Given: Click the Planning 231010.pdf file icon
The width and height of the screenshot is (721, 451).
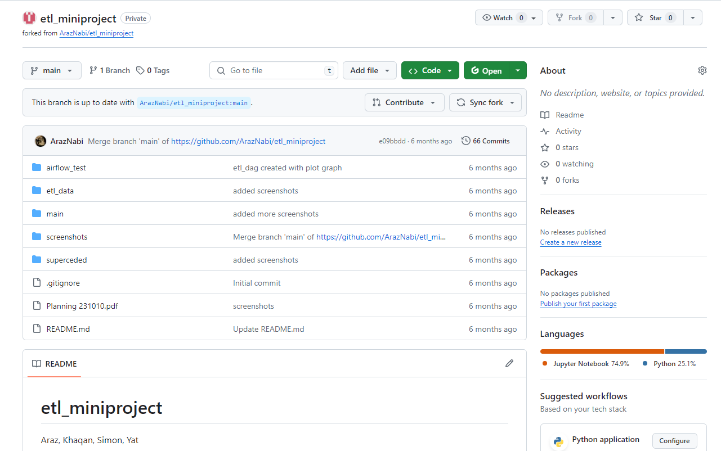Looking at the screenshot, I should (x=37, y=306).
